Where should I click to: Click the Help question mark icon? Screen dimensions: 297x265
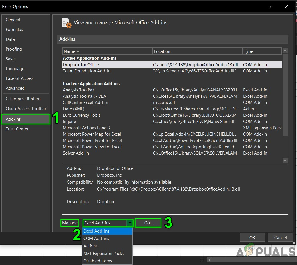click(270, 6)
